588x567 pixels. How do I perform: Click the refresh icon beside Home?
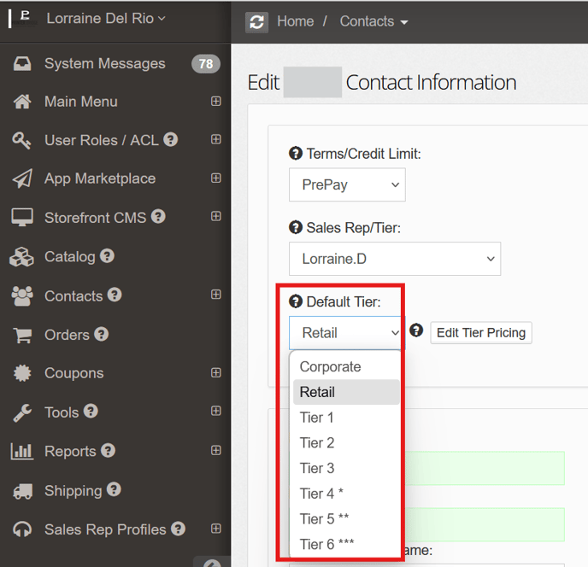(257, 22)
